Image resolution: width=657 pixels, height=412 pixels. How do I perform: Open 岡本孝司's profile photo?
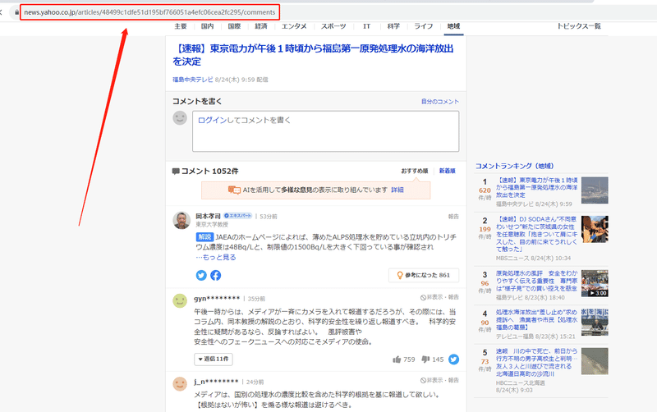tap(181, 220)
